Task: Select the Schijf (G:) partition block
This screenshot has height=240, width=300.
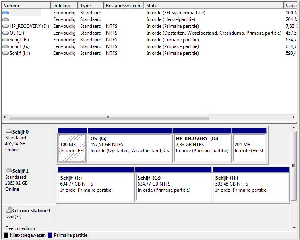Action: pyautogui.click(x=173, y=187)
